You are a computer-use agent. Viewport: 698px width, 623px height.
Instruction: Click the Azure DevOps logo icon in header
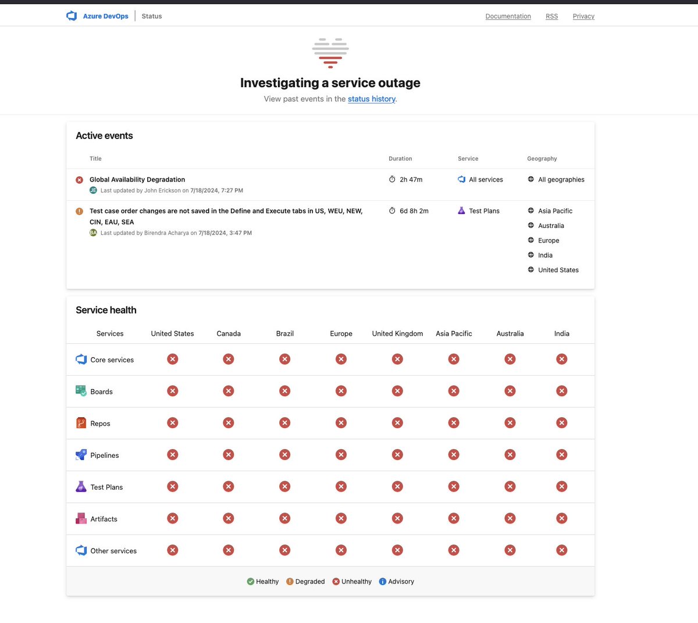[x=72, y=16]
